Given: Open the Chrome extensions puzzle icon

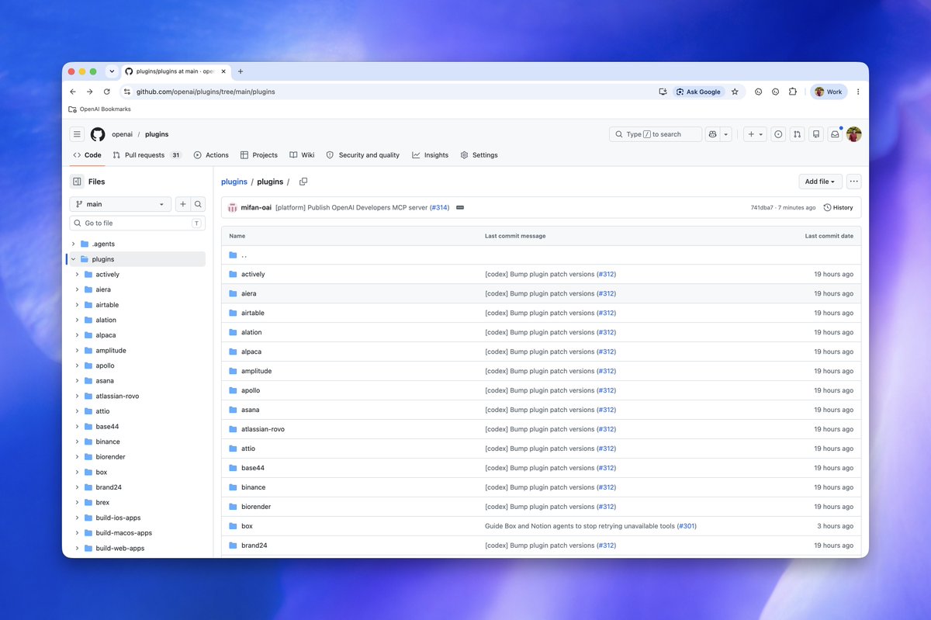Looking at the screenshot, I should click(x=793, y=92).
